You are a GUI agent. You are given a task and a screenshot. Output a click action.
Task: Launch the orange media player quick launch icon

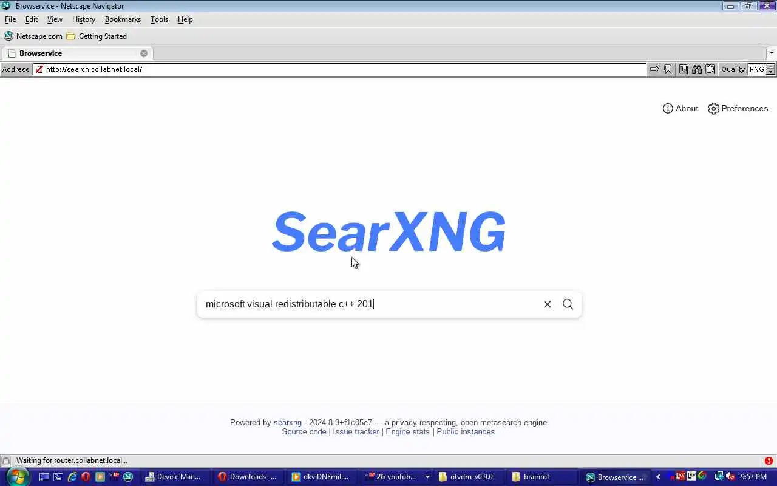click(100, 477)
